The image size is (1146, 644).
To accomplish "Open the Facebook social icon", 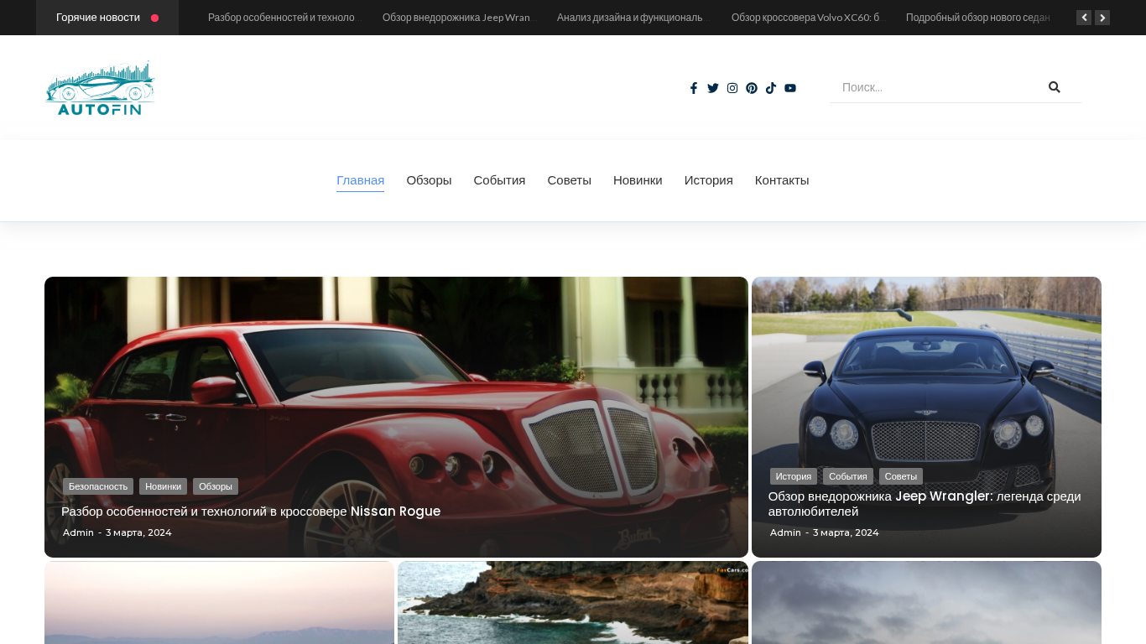I will (694, 88).
